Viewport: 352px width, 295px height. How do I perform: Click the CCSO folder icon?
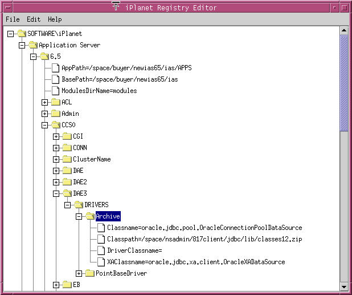click(56, 125)
